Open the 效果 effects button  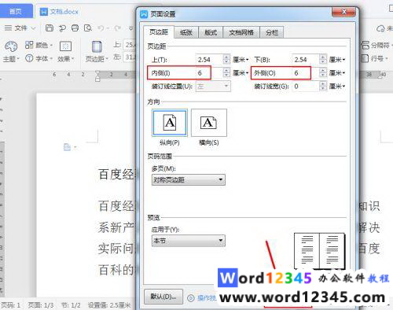pos(65,51)
